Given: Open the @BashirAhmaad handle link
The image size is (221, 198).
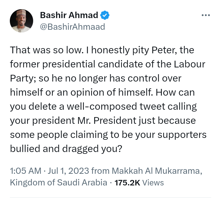Looking at the screenshot, I should (72, 27).
